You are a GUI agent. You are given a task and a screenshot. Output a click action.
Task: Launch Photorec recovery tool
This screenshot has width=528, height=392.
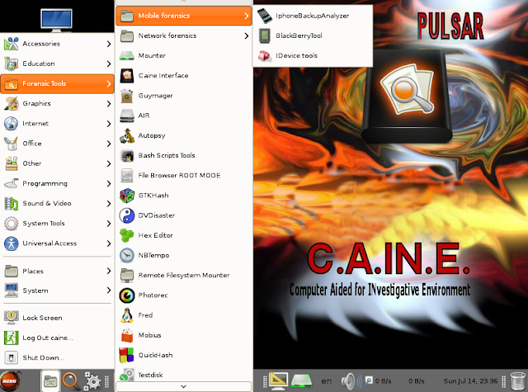coord(183,295)
